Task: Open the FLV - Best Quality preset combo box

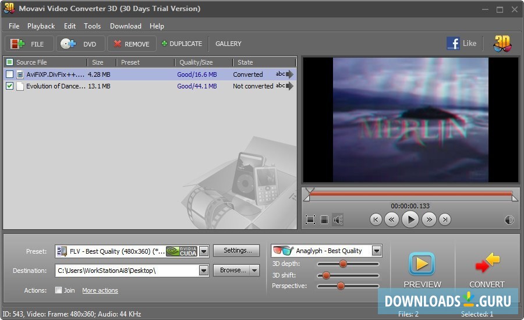Action: (x=132, y=251)
